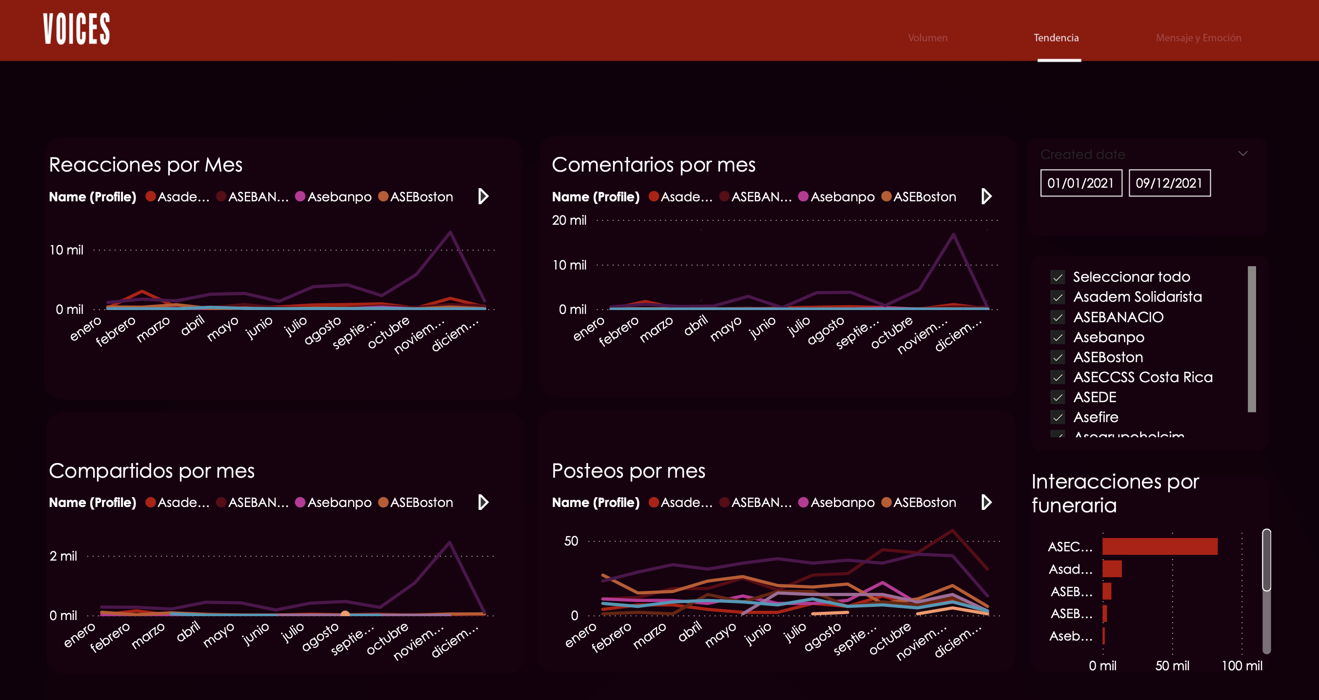Select ASEBAN... legend dot in Comentarios por mes
This screenshot has height=700, width=1319.
pos(724,196)
